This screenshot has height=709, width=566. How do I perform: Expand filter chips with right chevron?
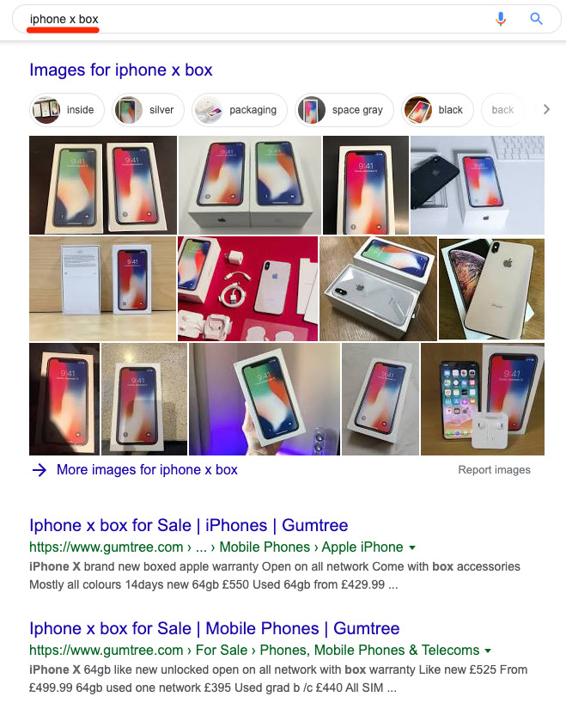point(546,109)
